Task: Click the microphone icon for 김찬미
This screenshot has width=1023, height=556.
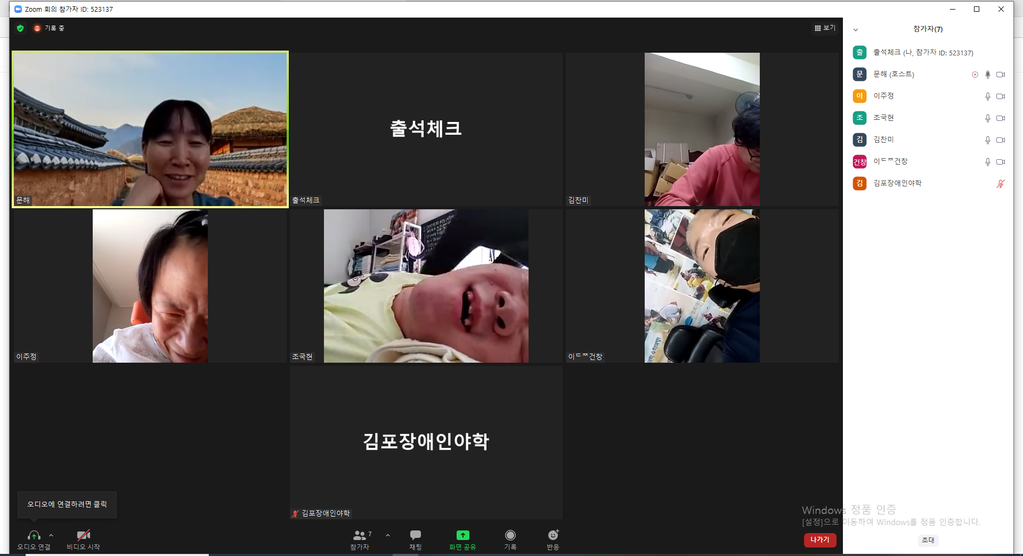Action: tap(987, 140)
